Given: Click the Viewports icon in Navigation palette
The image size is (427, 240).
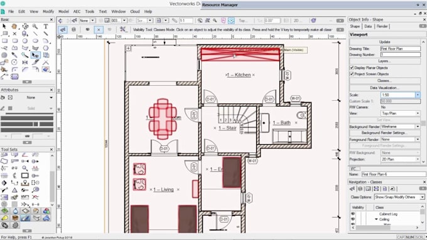Looking at the screenshot, I should pyautogui.click(x=376, y=189).
